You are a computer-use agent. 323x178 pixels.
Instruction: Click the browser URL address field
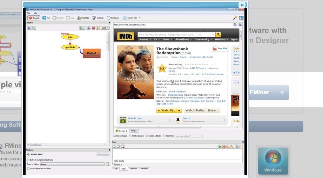172,25
